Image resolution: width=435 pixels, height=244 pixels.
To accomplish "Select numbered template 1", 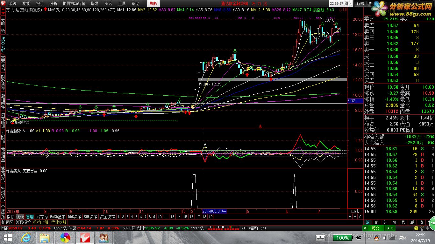I will [x=118, y=217].
